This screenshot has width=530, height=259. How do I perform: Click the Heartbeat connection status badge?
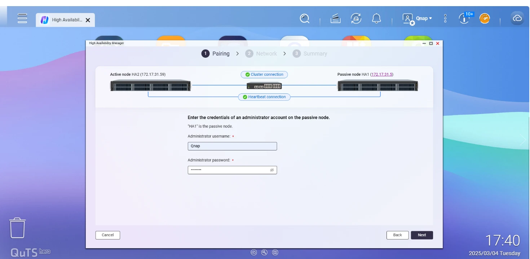coord(264,97)
